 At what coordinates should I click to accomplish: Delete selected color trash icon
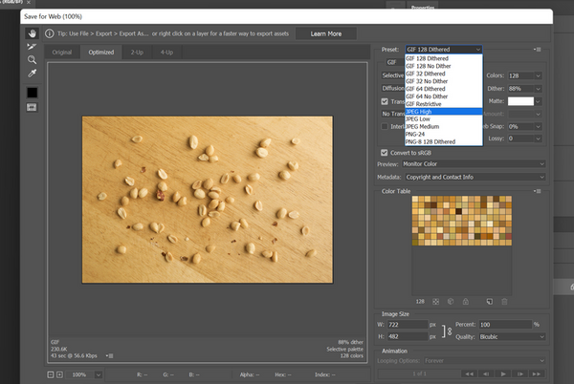pos(504,302)
